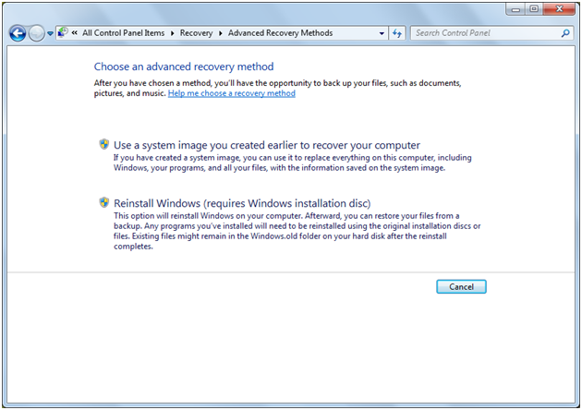This screenshot has height=410, width=582.
Task: Click the Cancel button
Action: pyautogui.click(x=461, y=286)
